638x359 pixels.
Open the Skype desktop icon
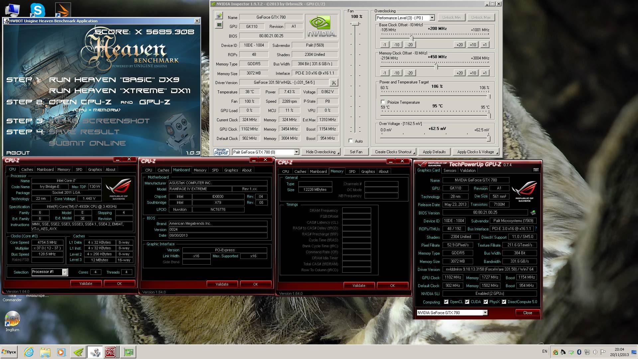(x=38, y=10)
